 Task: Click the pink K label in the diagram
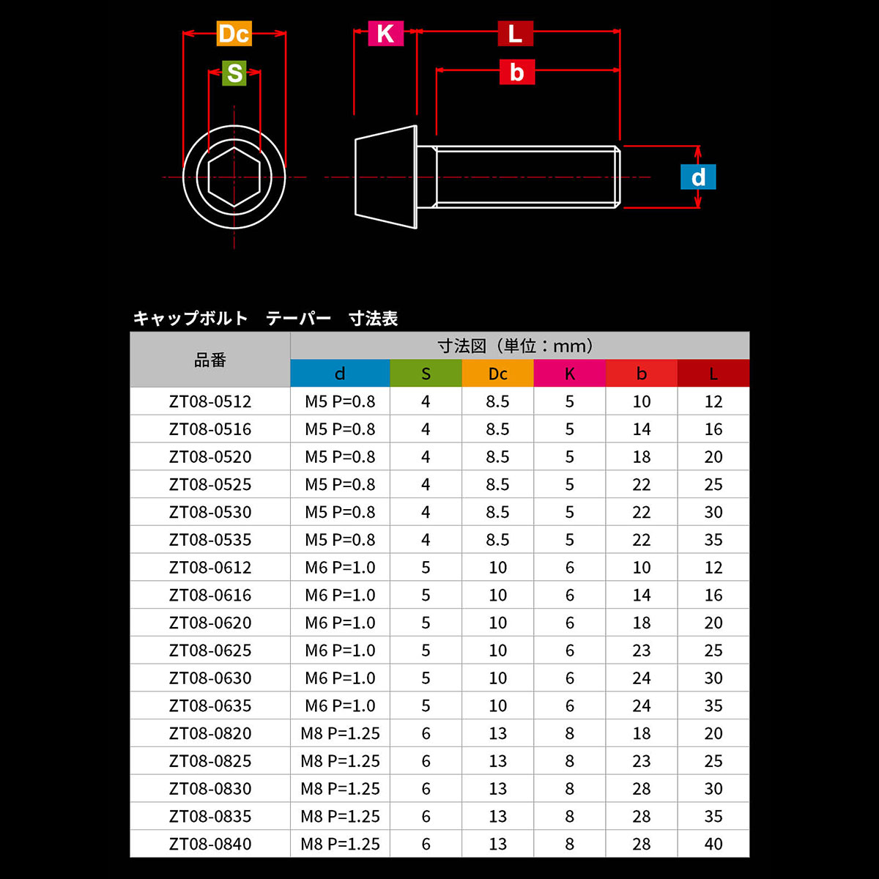pos(385,34)
